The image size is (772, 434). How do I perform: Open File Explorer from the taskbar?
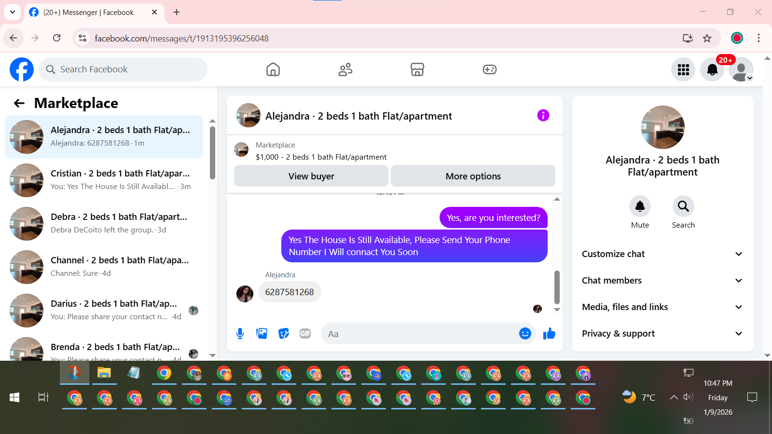tap(104, 373)
